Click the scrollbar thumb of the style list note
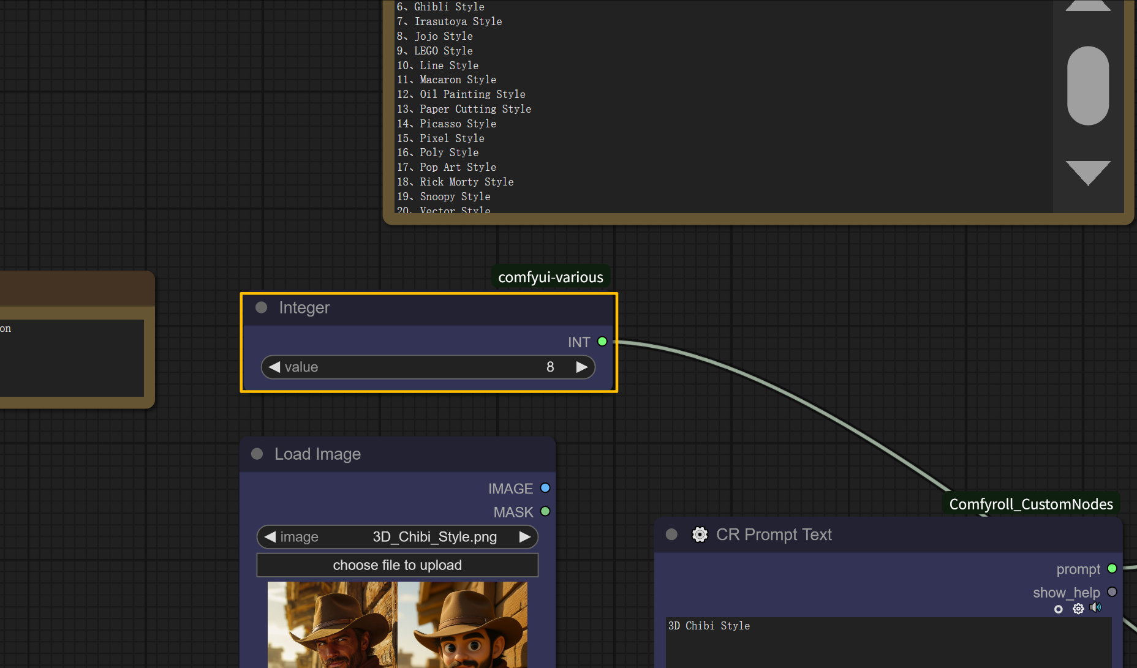The image size is (1137, 668). coord(1088,86)
